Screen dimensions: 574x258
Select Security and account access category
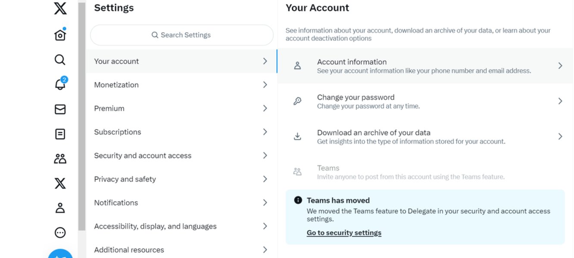click(x=181, y=156)
